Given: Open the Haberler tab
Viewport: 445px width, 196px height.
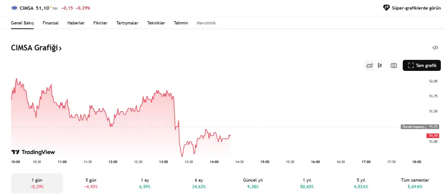Looking at the screenshot, I should [76, 23].
